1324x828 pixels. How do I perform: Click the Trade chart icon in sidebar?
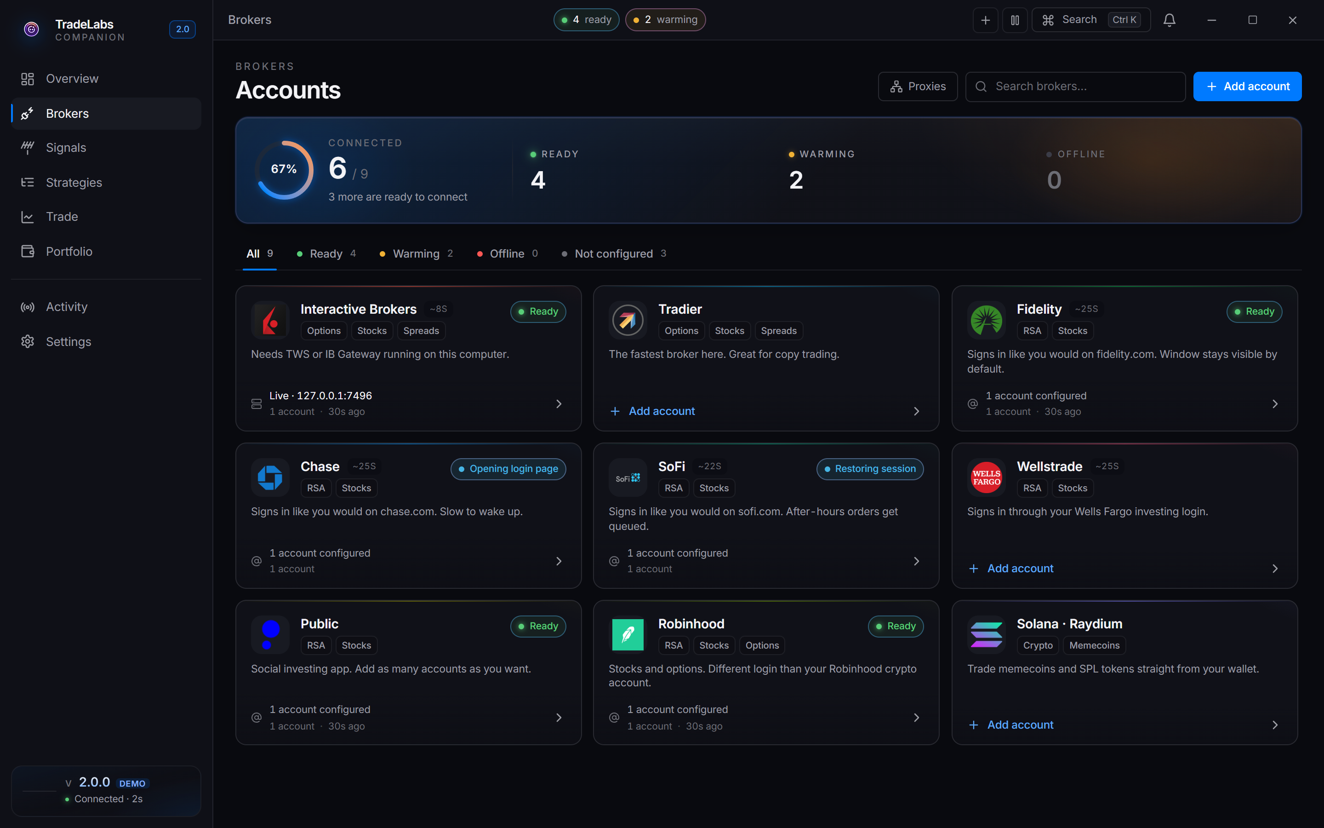[28, 217]
